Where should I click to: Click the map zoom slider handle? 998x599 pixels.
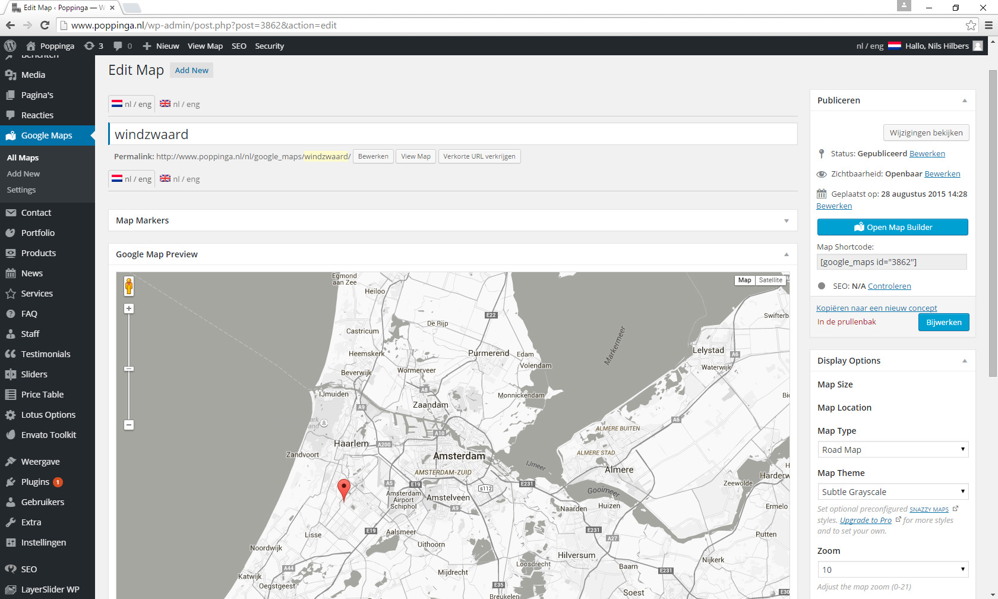(x=129, y=369)
